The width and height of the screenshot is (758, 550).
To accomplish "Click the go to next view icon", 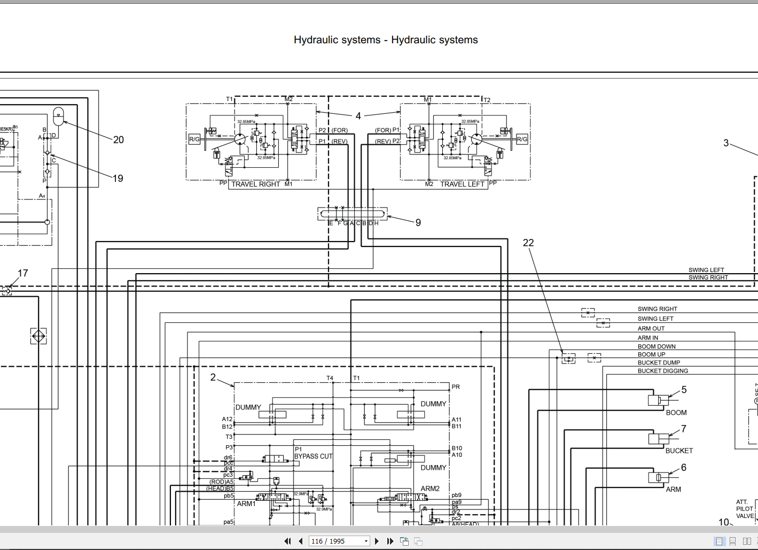I will pos(418,541).
